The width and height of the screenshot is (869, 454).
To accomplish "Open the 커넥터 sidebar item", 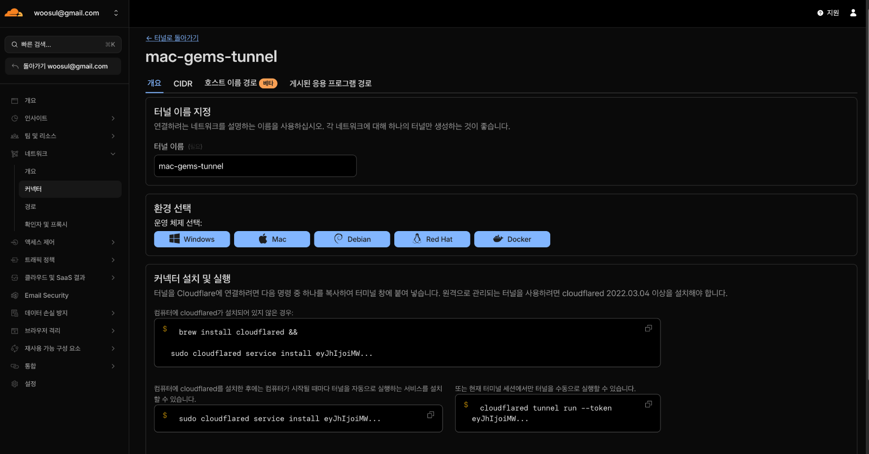I will 70,189.
